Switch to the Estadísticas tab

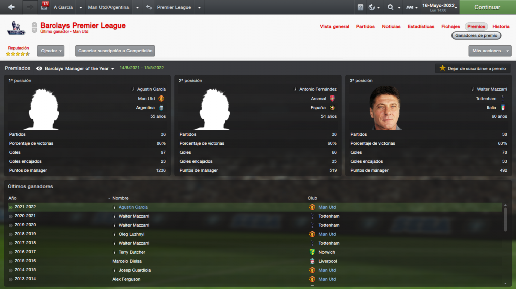pos(421,26)
